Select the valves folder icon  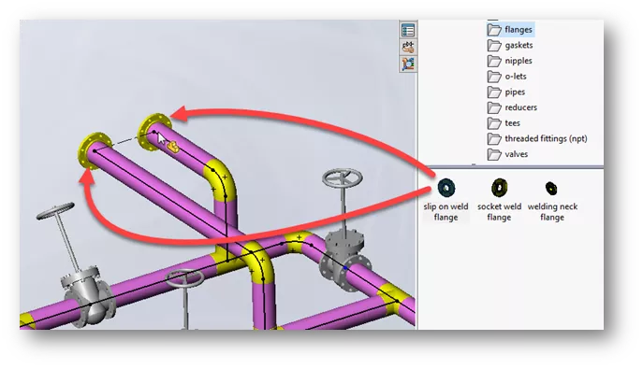point(494,154)
